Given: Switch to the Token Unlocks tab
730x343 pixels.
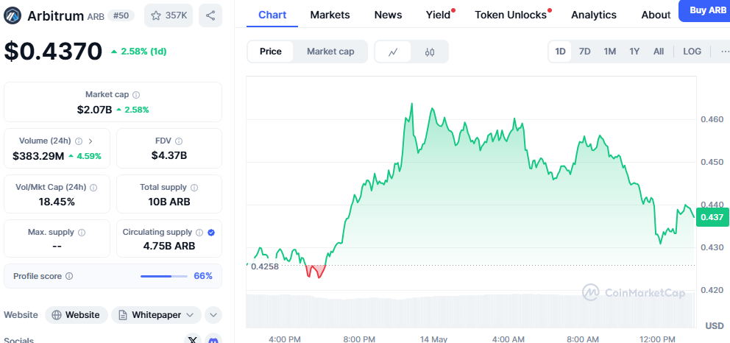Looking at the screenshot, I should point(511,15).
